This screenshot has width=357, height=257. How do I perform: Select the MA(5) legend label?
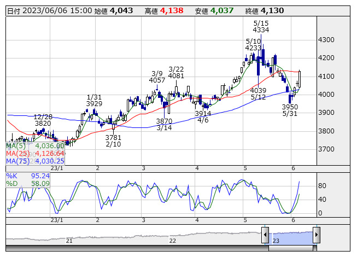tap(15, 146)
